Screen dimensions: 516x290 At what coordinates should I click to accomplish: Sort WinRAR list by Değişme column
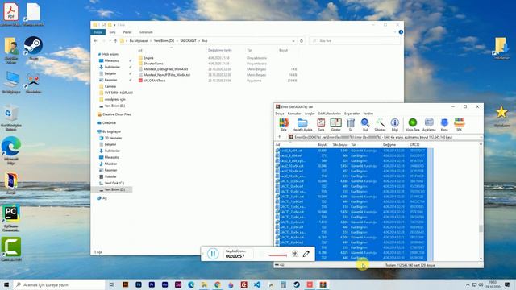pos(389,145)
